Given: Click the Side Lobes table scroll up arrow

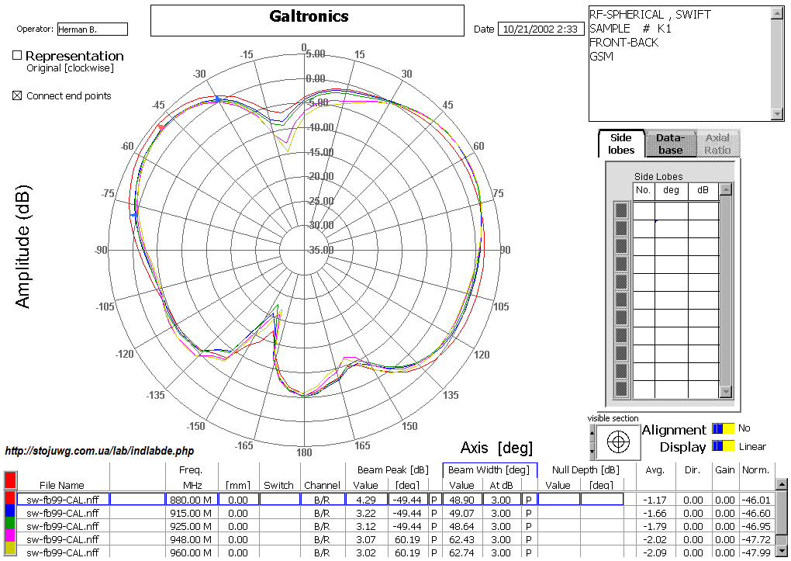Looking at the screenshot, I should 725,190.
